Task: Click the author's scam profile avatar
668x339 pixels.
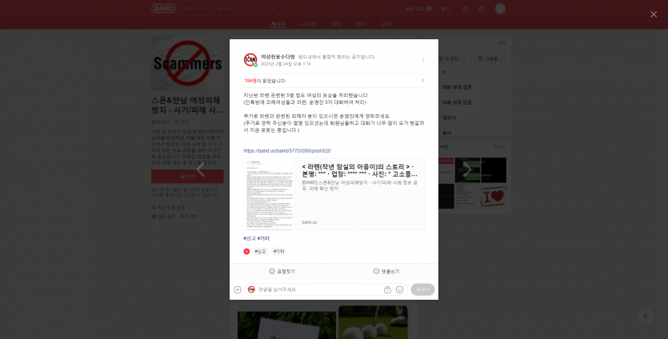Action: coord(250,60)
